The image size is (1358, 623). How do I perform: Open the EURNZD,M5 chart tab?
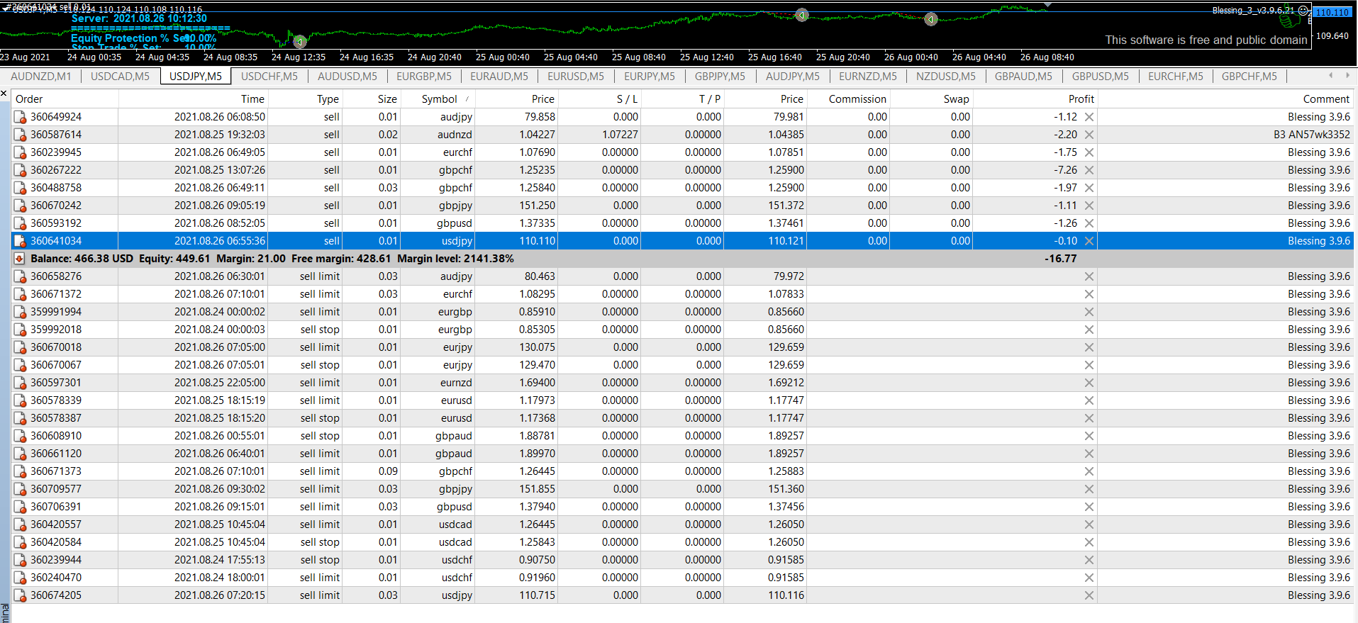pyautogui.click(x=868, y=77)
